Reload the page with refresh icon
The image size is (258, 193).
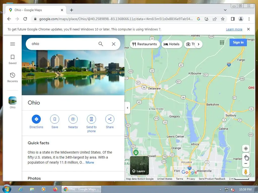[x=25, y=19]
